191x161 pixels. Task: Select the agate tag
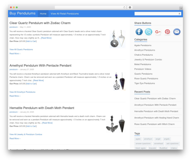click(138, 139)
